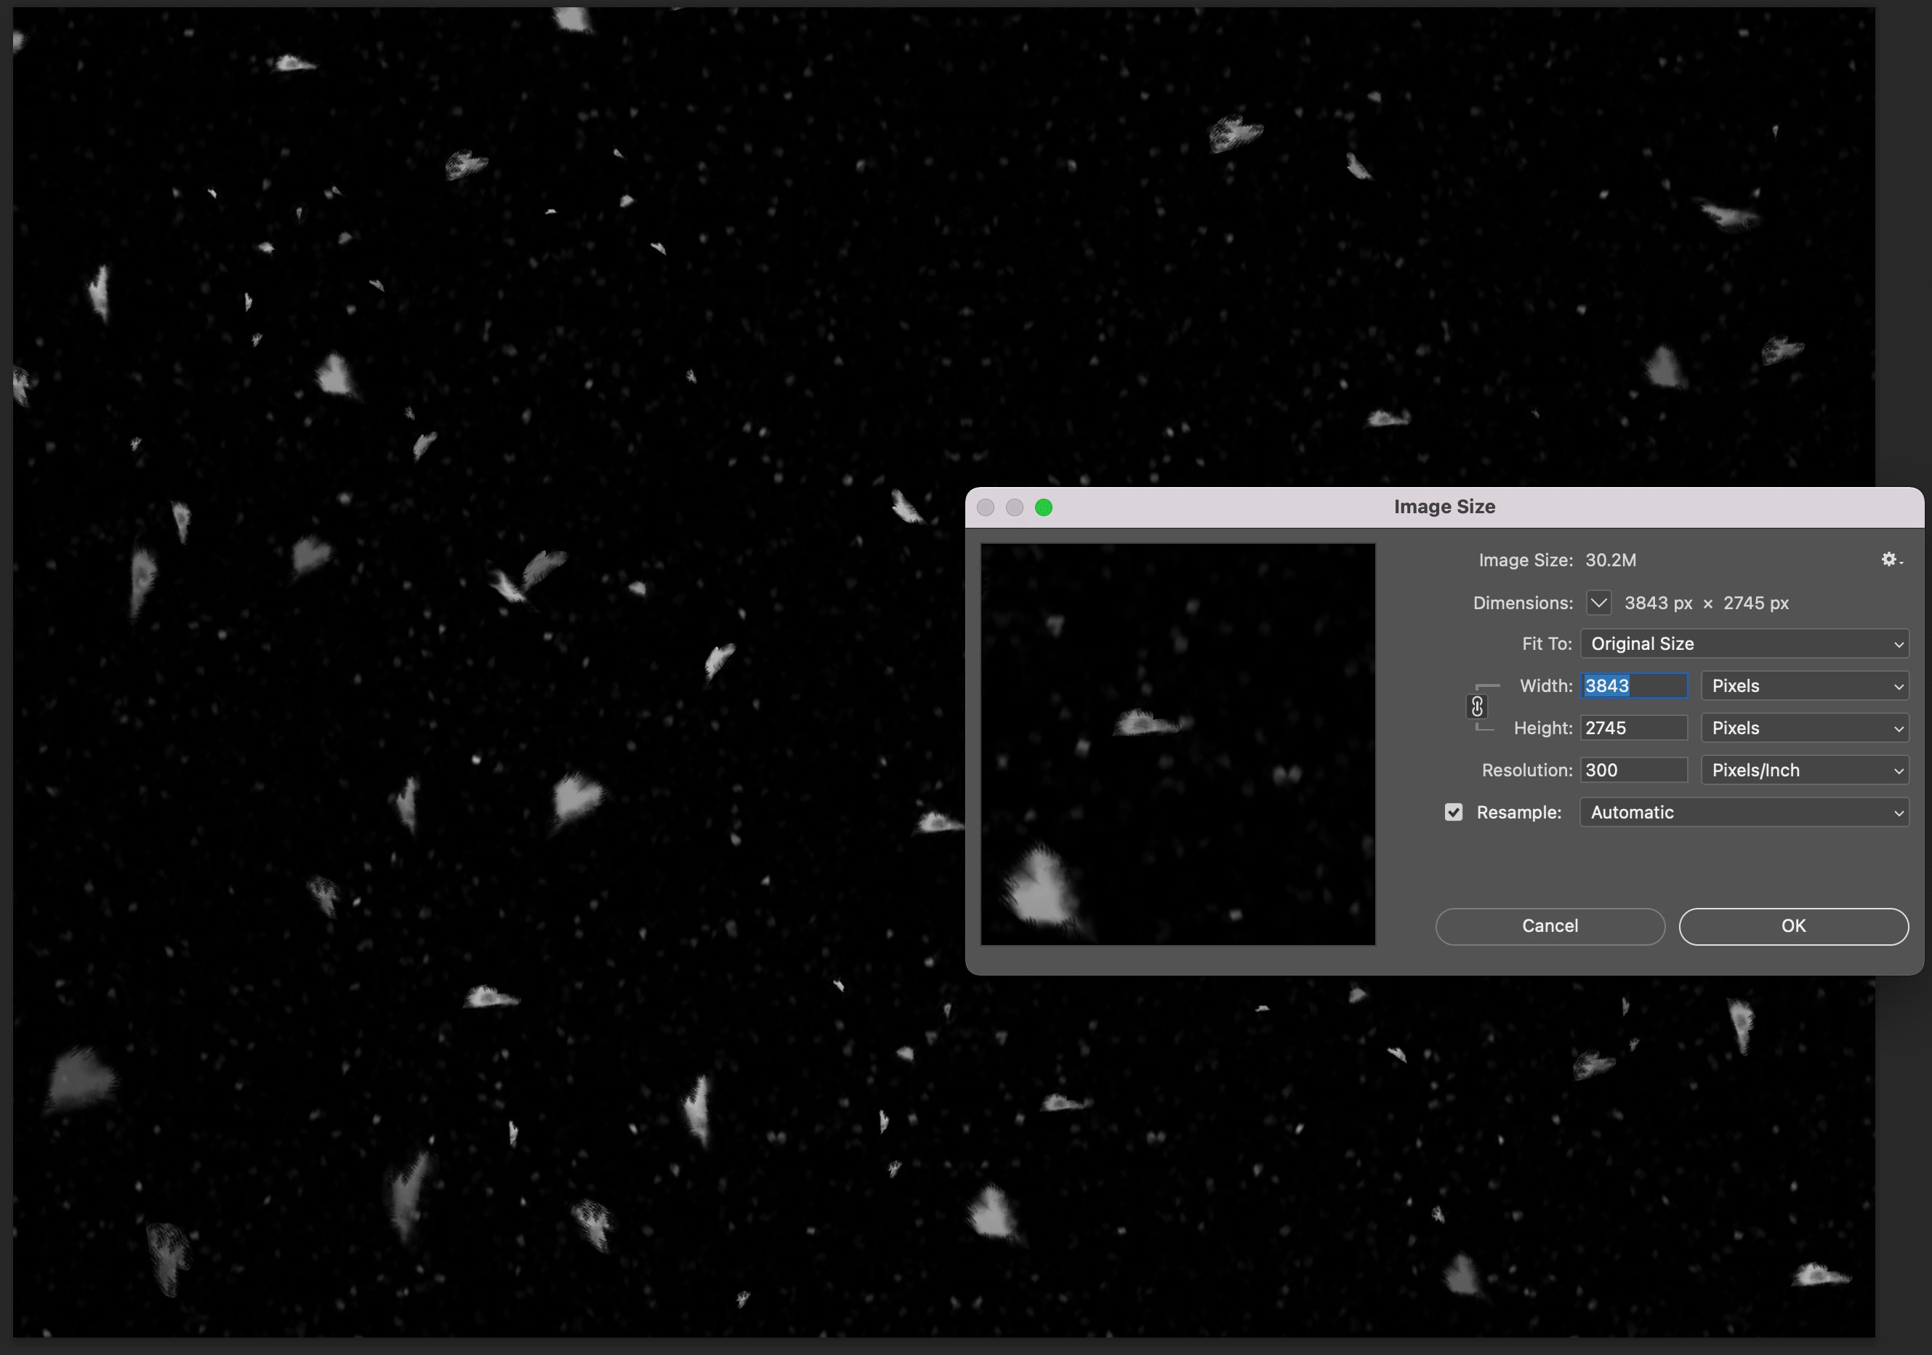Click the Resolution field showing 300
This screenshot has height=1355, width=1932.
pyautogui.click(x=1633, y=769)
